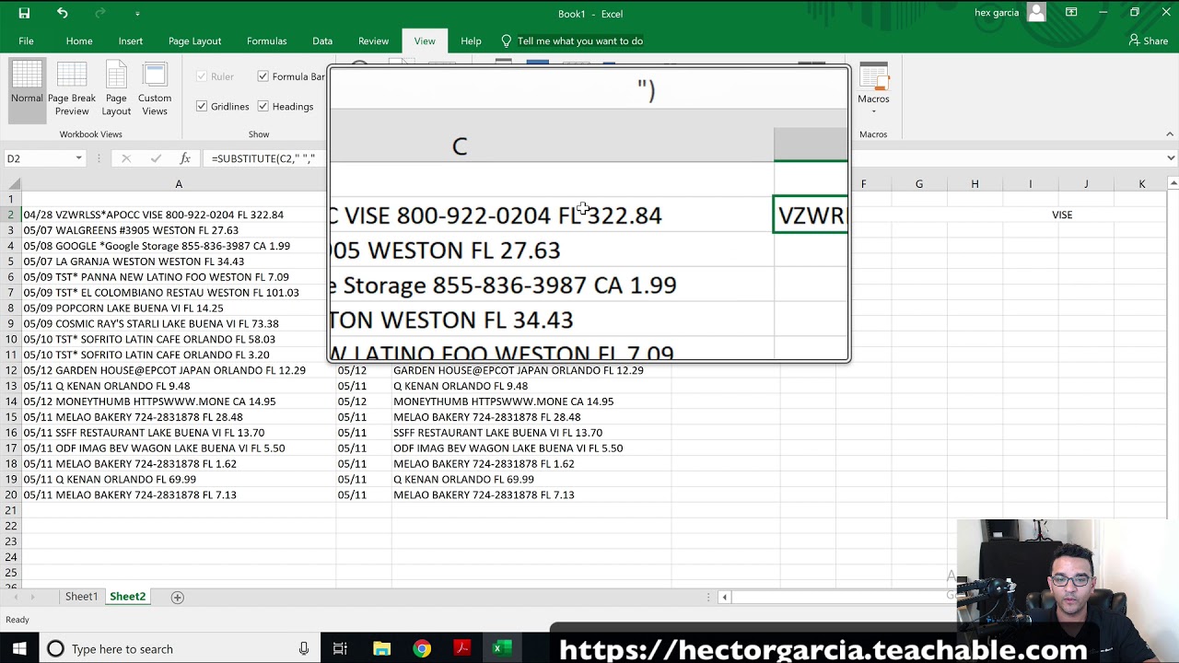
Task: Open Custom Views dialog
Action: click(x=155, y=90)
